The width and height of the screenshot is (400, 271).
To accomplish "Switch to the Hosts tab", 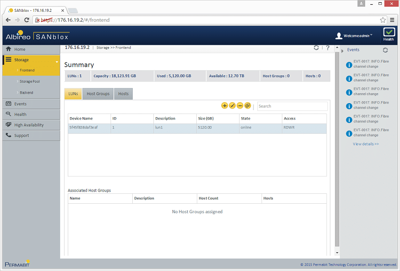I will click(x=123, y=94).
